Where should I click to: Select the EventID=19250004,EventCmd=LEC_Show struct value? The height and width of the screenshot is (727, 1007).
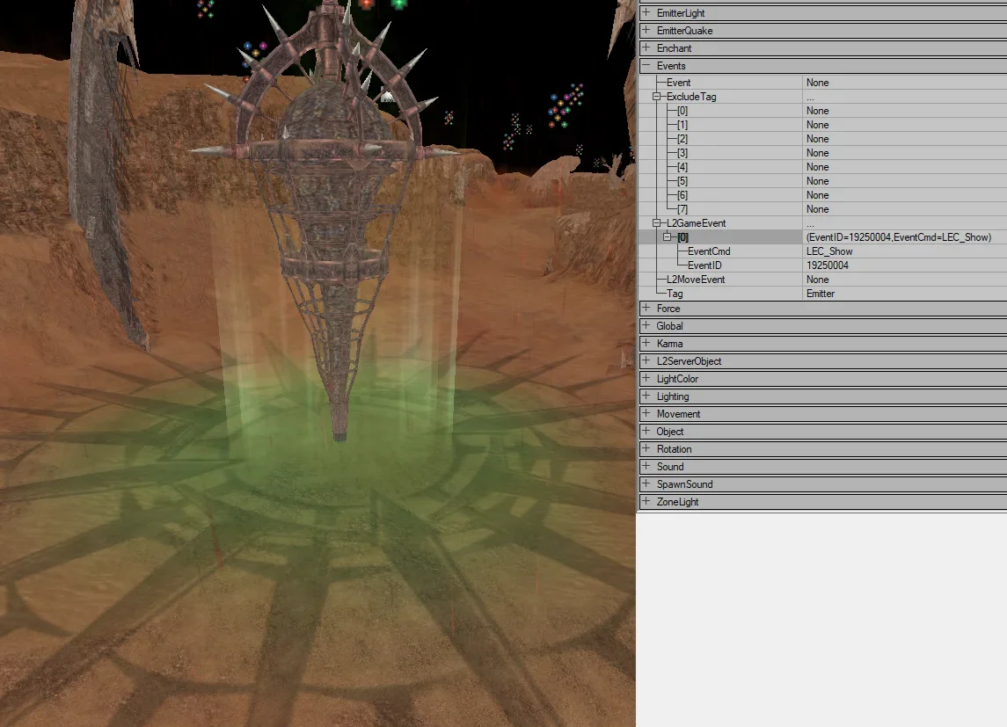(x=905, y=237)
